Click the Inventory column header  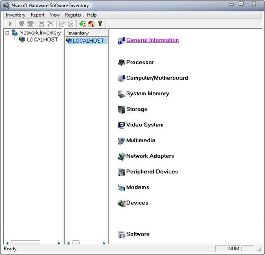(86, 33)
